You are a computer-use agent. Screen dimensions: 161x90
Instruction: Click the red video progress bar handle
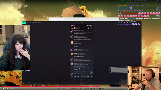pyautogui.click(x=98, y=86)
